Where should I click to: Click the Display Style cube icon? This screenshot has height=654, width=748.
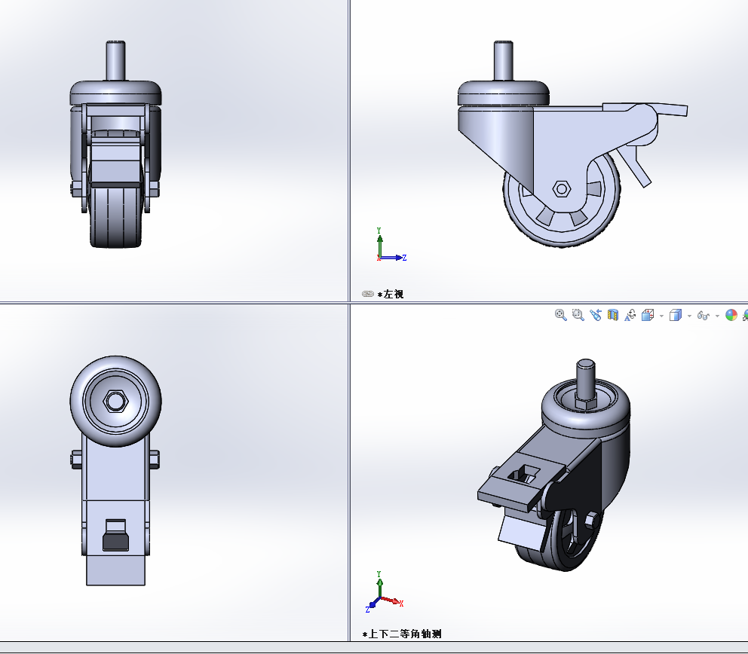676,315
